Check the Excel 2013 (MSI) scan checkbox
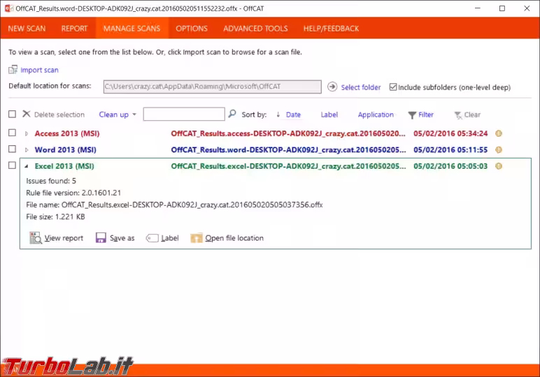This screenshot has height=377, width=540. [x=12, y=165]
